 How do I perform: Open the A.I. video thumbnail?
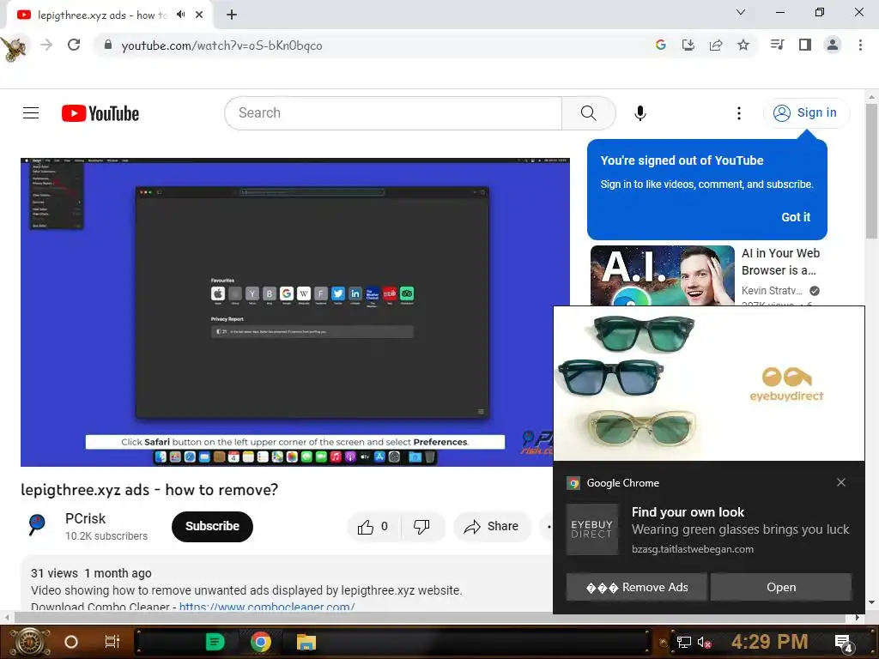click(x=662, y=275)
